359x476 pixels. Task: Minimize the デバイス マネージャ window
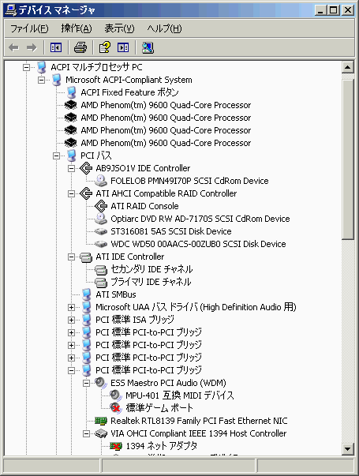320,10
